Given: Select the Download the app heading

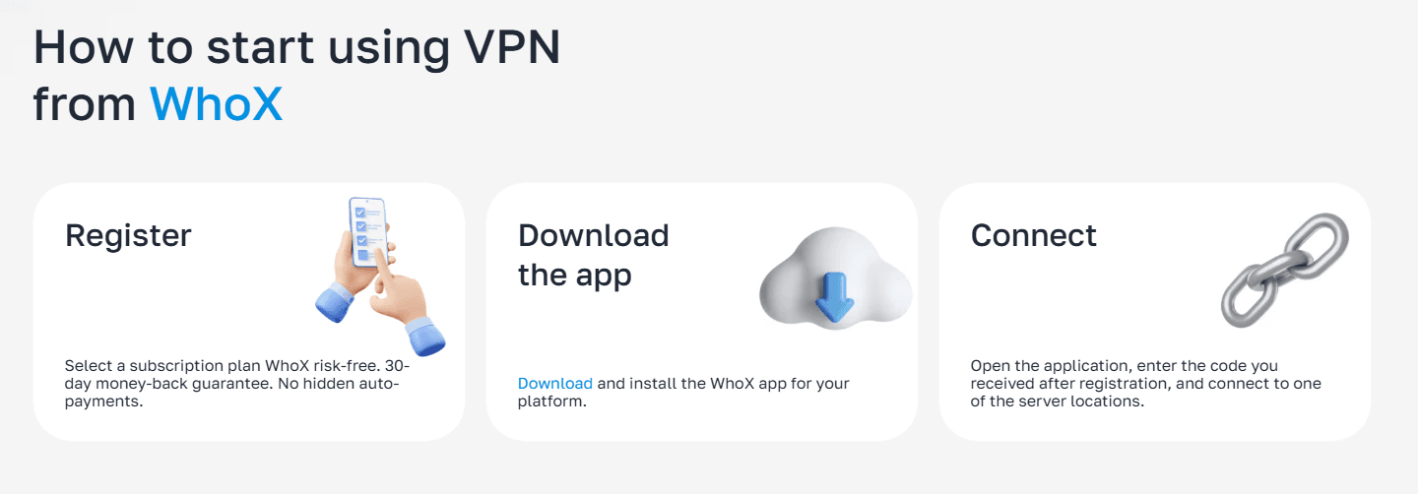Looking at the screenshot, I should (x=594, y=255).
